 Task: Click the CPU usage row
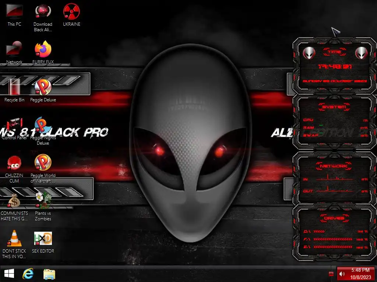(x=335, y=120)
